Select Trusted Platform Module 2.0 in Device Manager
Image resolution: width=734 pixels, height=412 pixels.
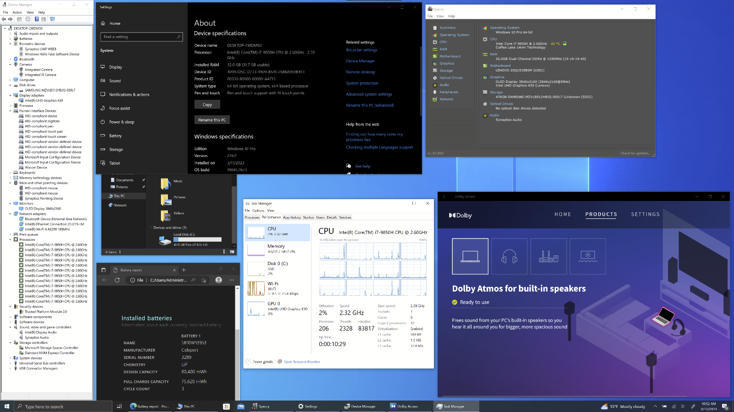click(x=46, y=312)
